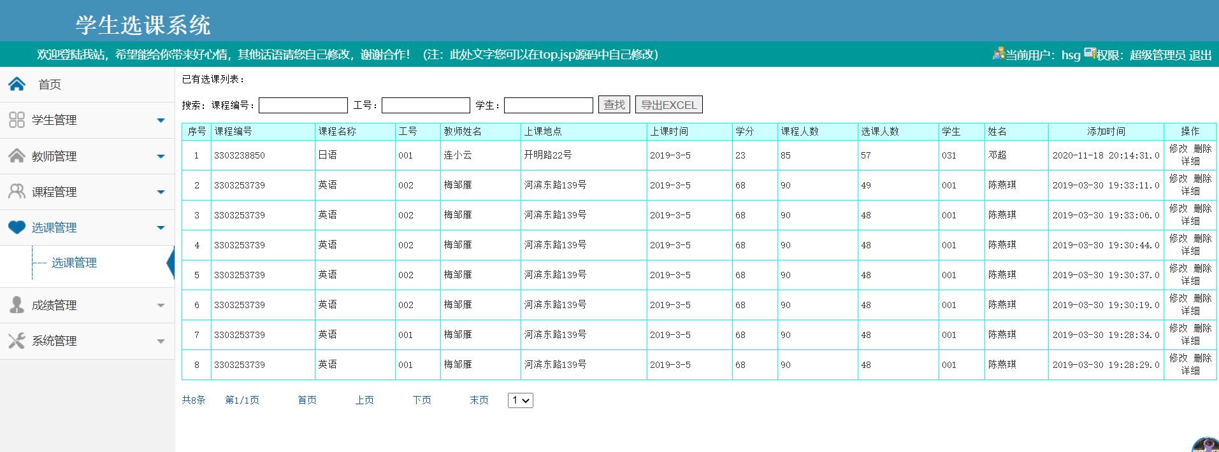Open the 教师管理 menu label

54,156
